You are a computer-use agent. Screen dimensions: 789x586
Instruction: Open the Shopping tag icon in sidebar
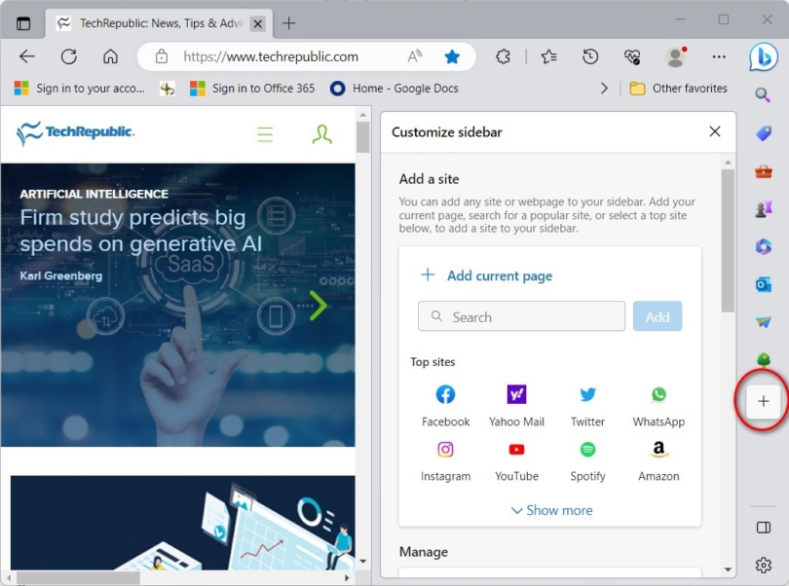click(764, 132)
